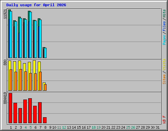The width and height of the screenshot is (168, 131).
Task: Click the red KB bar for day 7
Action: [40, 113]
